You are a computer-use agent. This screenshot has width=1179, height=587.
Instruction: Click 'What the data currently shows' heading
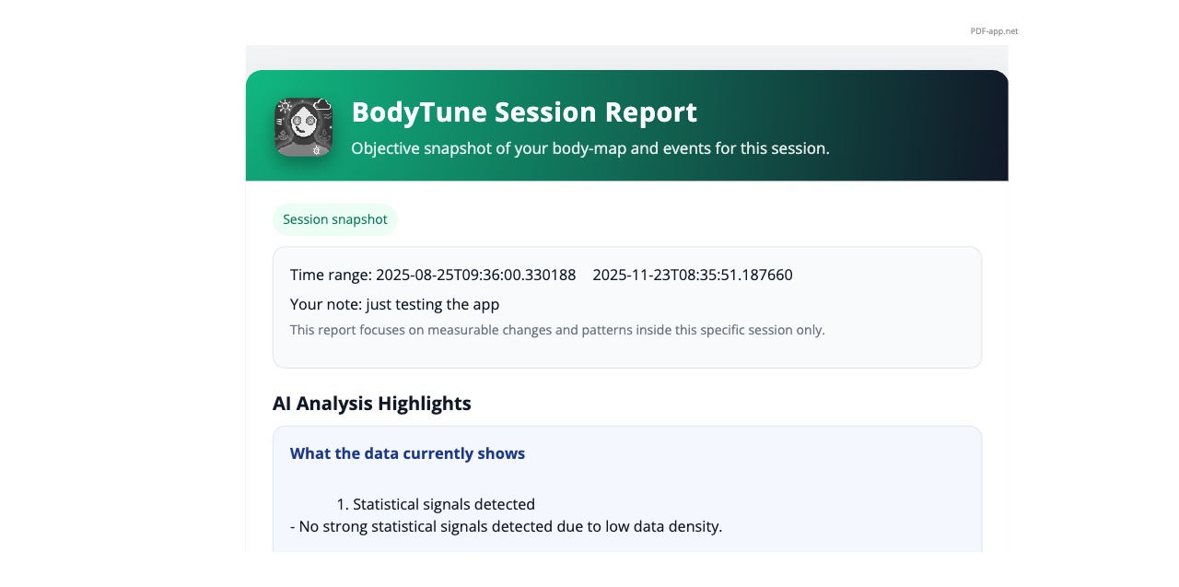[x=407, y=453]
